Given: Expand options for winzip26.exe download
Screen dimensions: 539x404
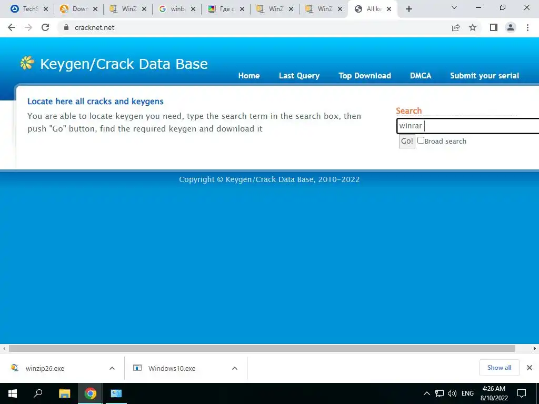Looking at the screenshot, I should pos(112,368).
